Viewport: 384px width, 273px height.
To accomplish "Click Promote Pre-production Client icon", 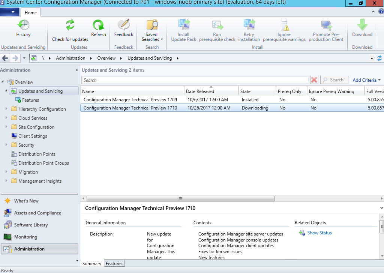I will 326,25.
